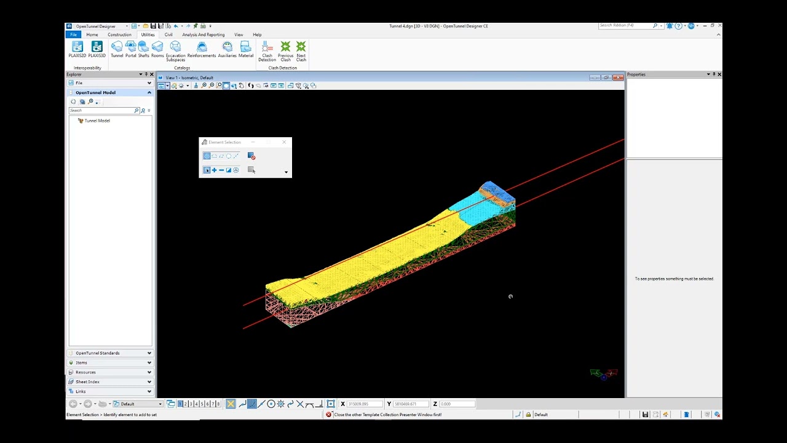Select the Add mode plus icon
The width and height of the screenshot is (787, 443).
[x=214, y=170]
